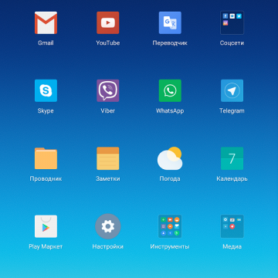The image size is (278, 278).
Task: Tap the Проводник label text
Action: pyautogui.click(x=46, y=179)
